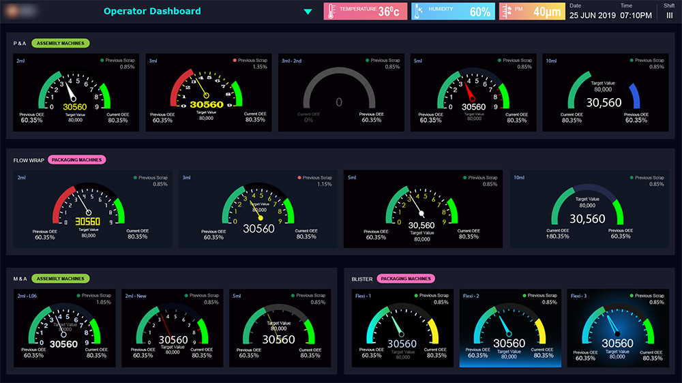
Task: Click the date 25 JUN 2019
Action: (x=591, y=15)
